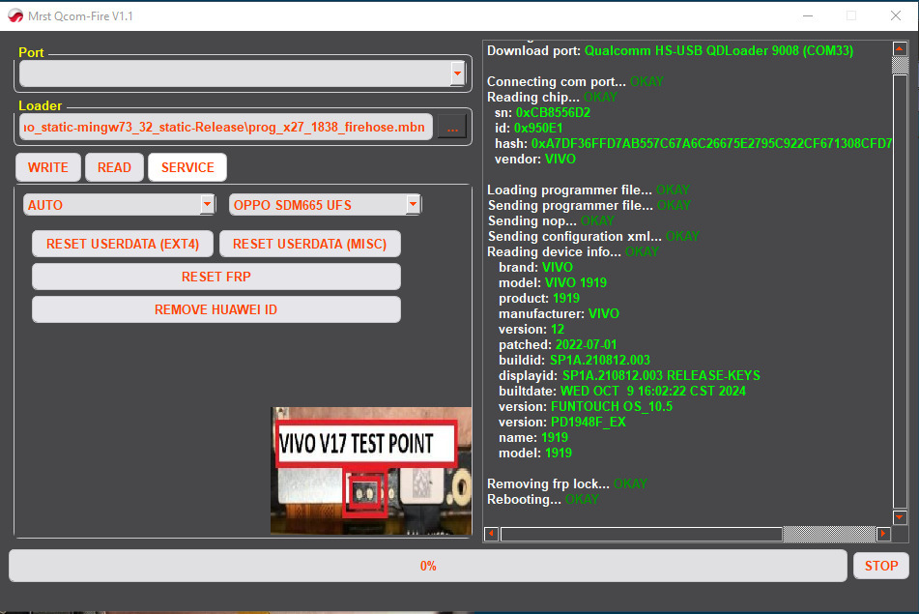The width and height of the screenshot is (919, 614).
Task: Click the 'brand: VIVO' log line
Action: pos(535,268)
